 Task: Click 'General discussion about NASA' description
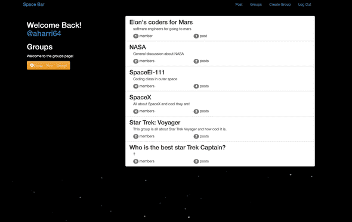click(x=159, y=54)
